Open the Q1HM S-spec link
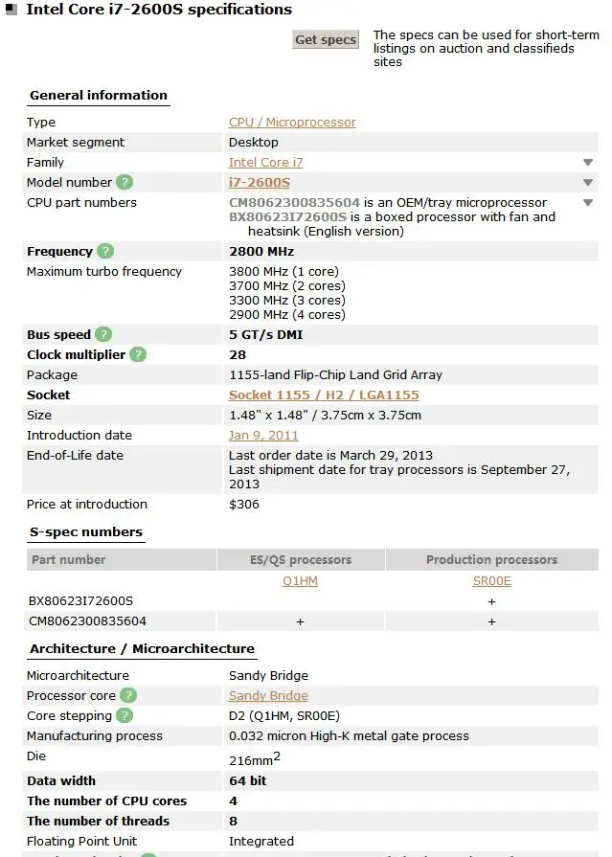The height and width of the screenshot is (857, 612). pos(300,580)
